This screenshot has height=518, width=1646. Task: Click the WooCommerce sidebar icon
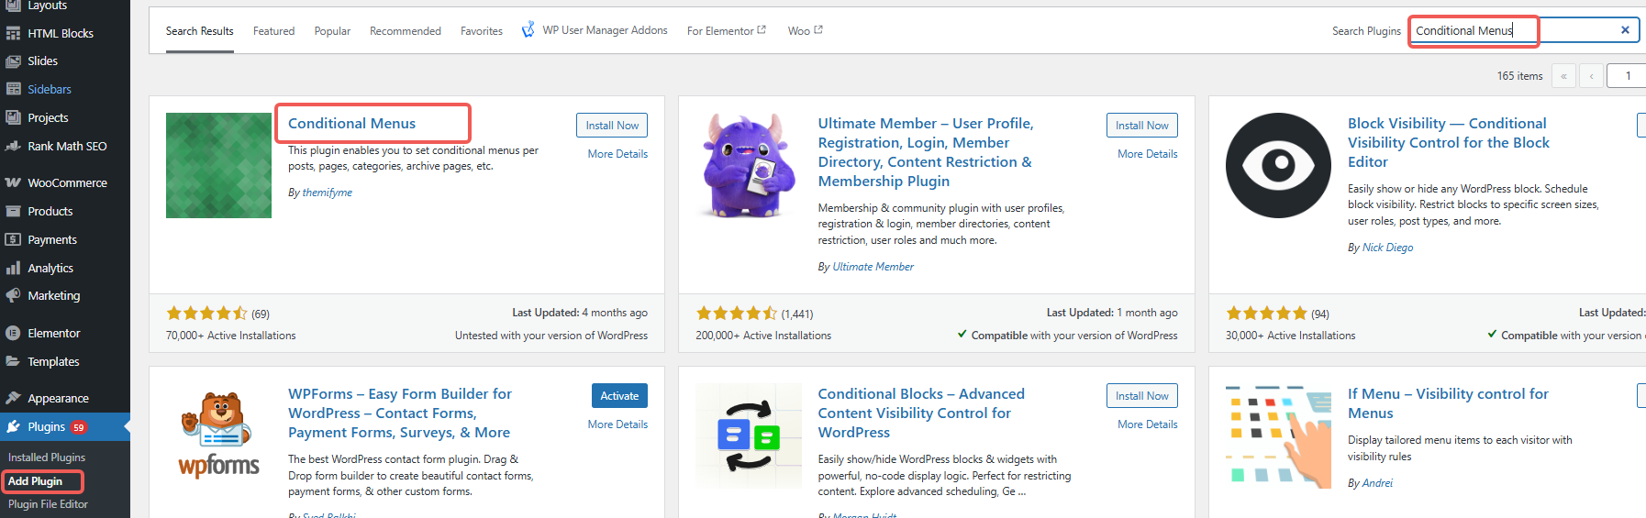pyautogui.click(x=13, y=182)
